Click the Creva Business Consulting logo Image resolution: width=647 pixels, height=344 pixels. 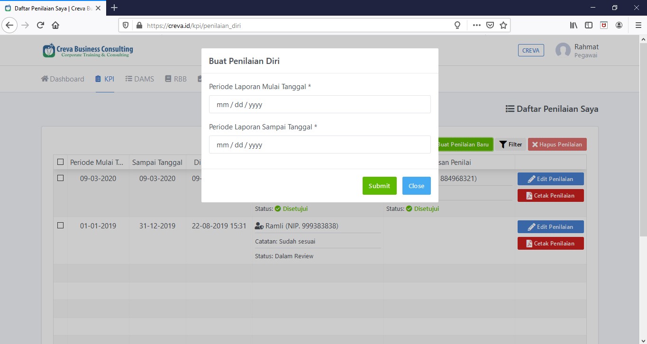[88, 51]
